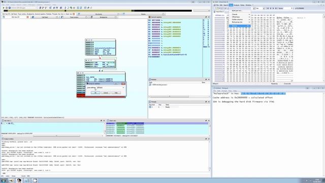Float the Threads panel
This screenshot has height=183, width=325.
pyautogui.click(x=206, y=102)
